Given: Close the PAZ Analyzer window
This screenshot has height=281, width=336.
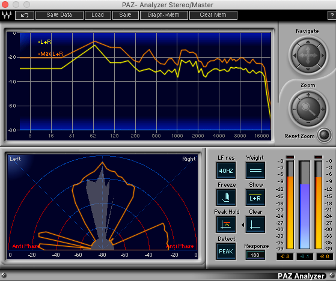Looking at the screenshot, I should point(5,4).
